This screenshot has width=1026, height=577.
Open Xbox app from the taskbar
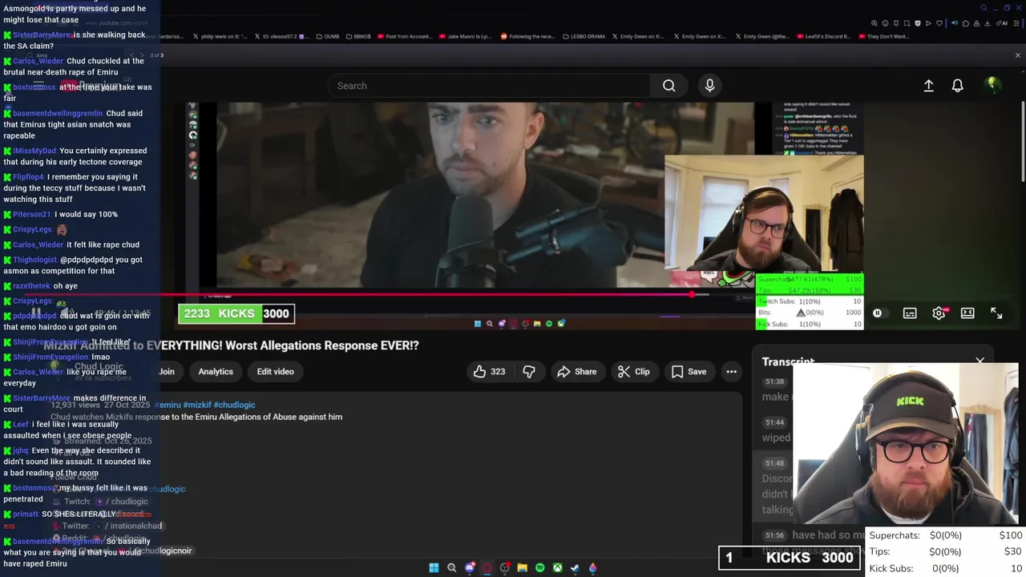557,567
